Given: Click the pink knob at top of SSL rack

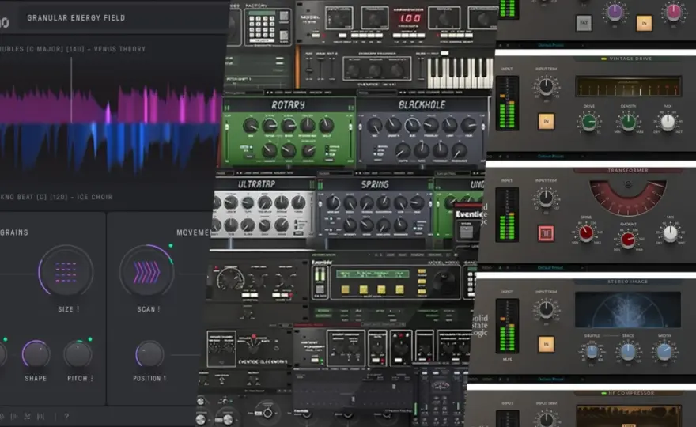Looking at the screenshot, I should [673, 12].
